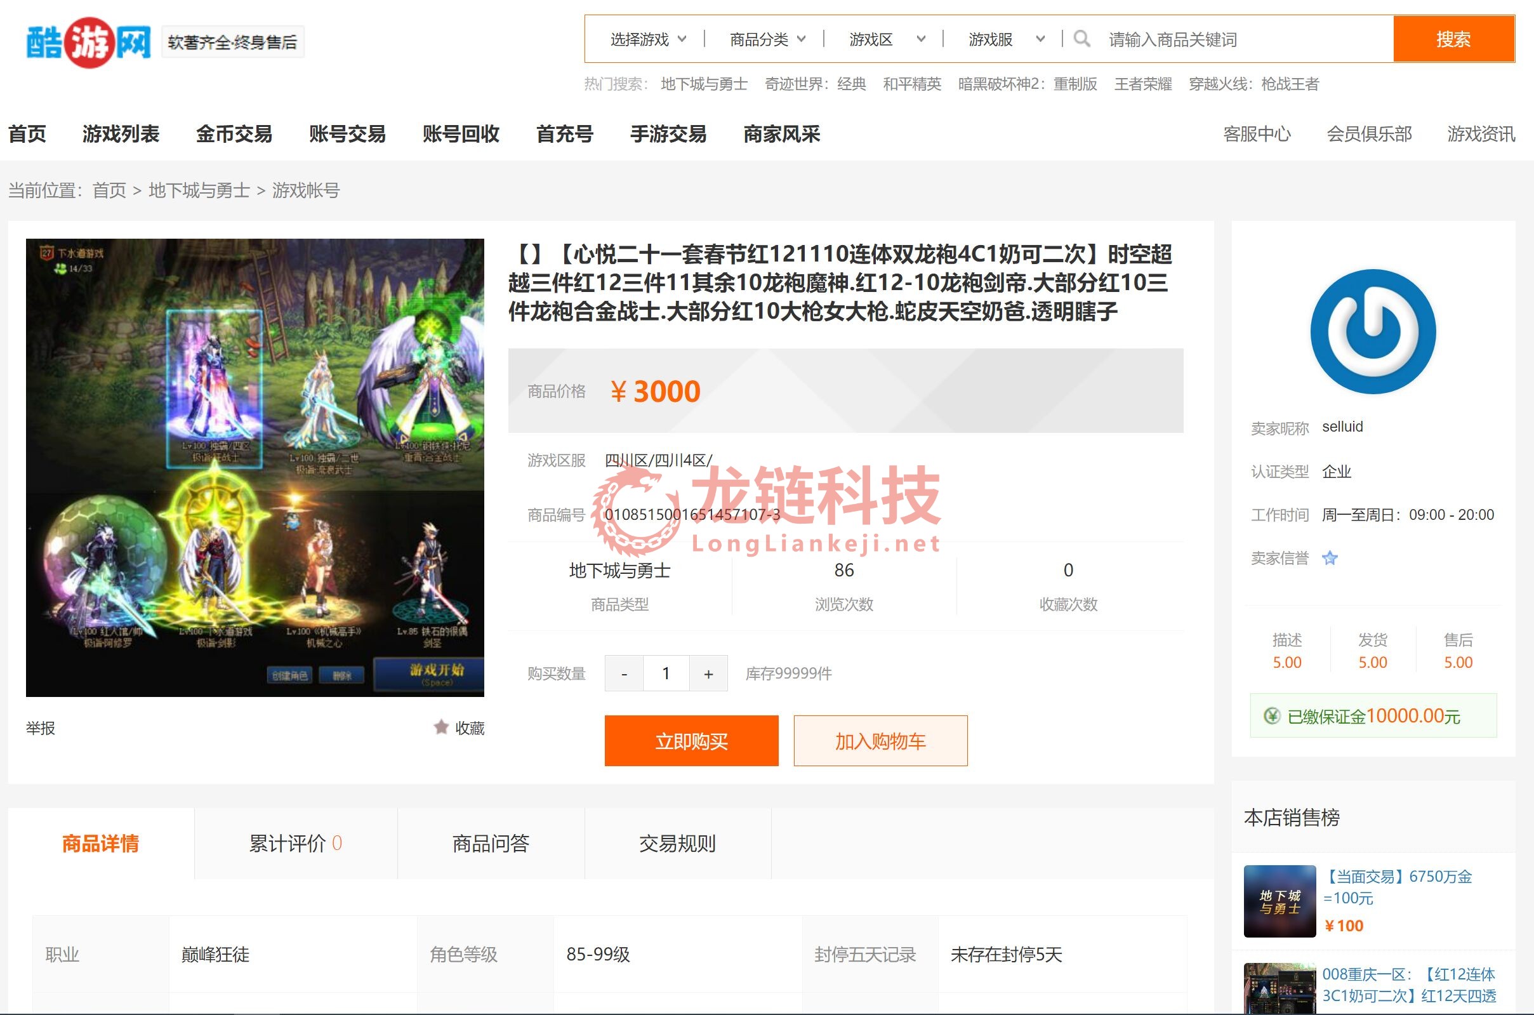Viewport: 1534px width, 1015px height.
Task: Switch to the 商品问答 tab
Action: pos(491,844)
